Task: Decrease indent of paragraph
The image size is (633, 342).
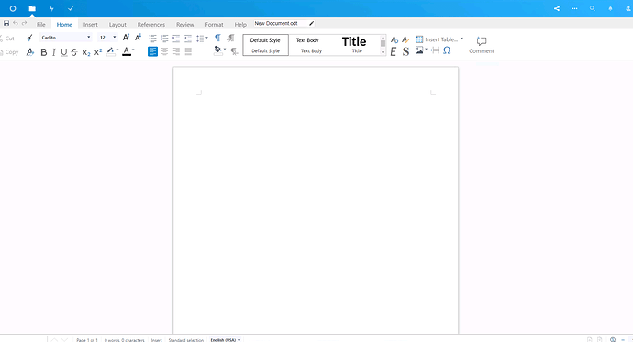Action: click(x=188, y=39)
